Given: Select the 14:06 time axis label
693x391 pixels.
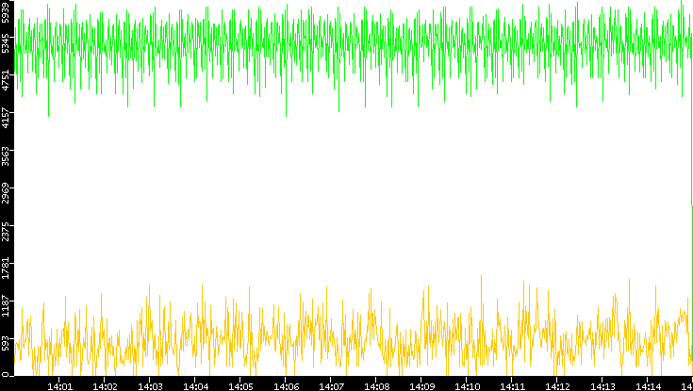Looking at the screenshot, I should tap(286, 386).
